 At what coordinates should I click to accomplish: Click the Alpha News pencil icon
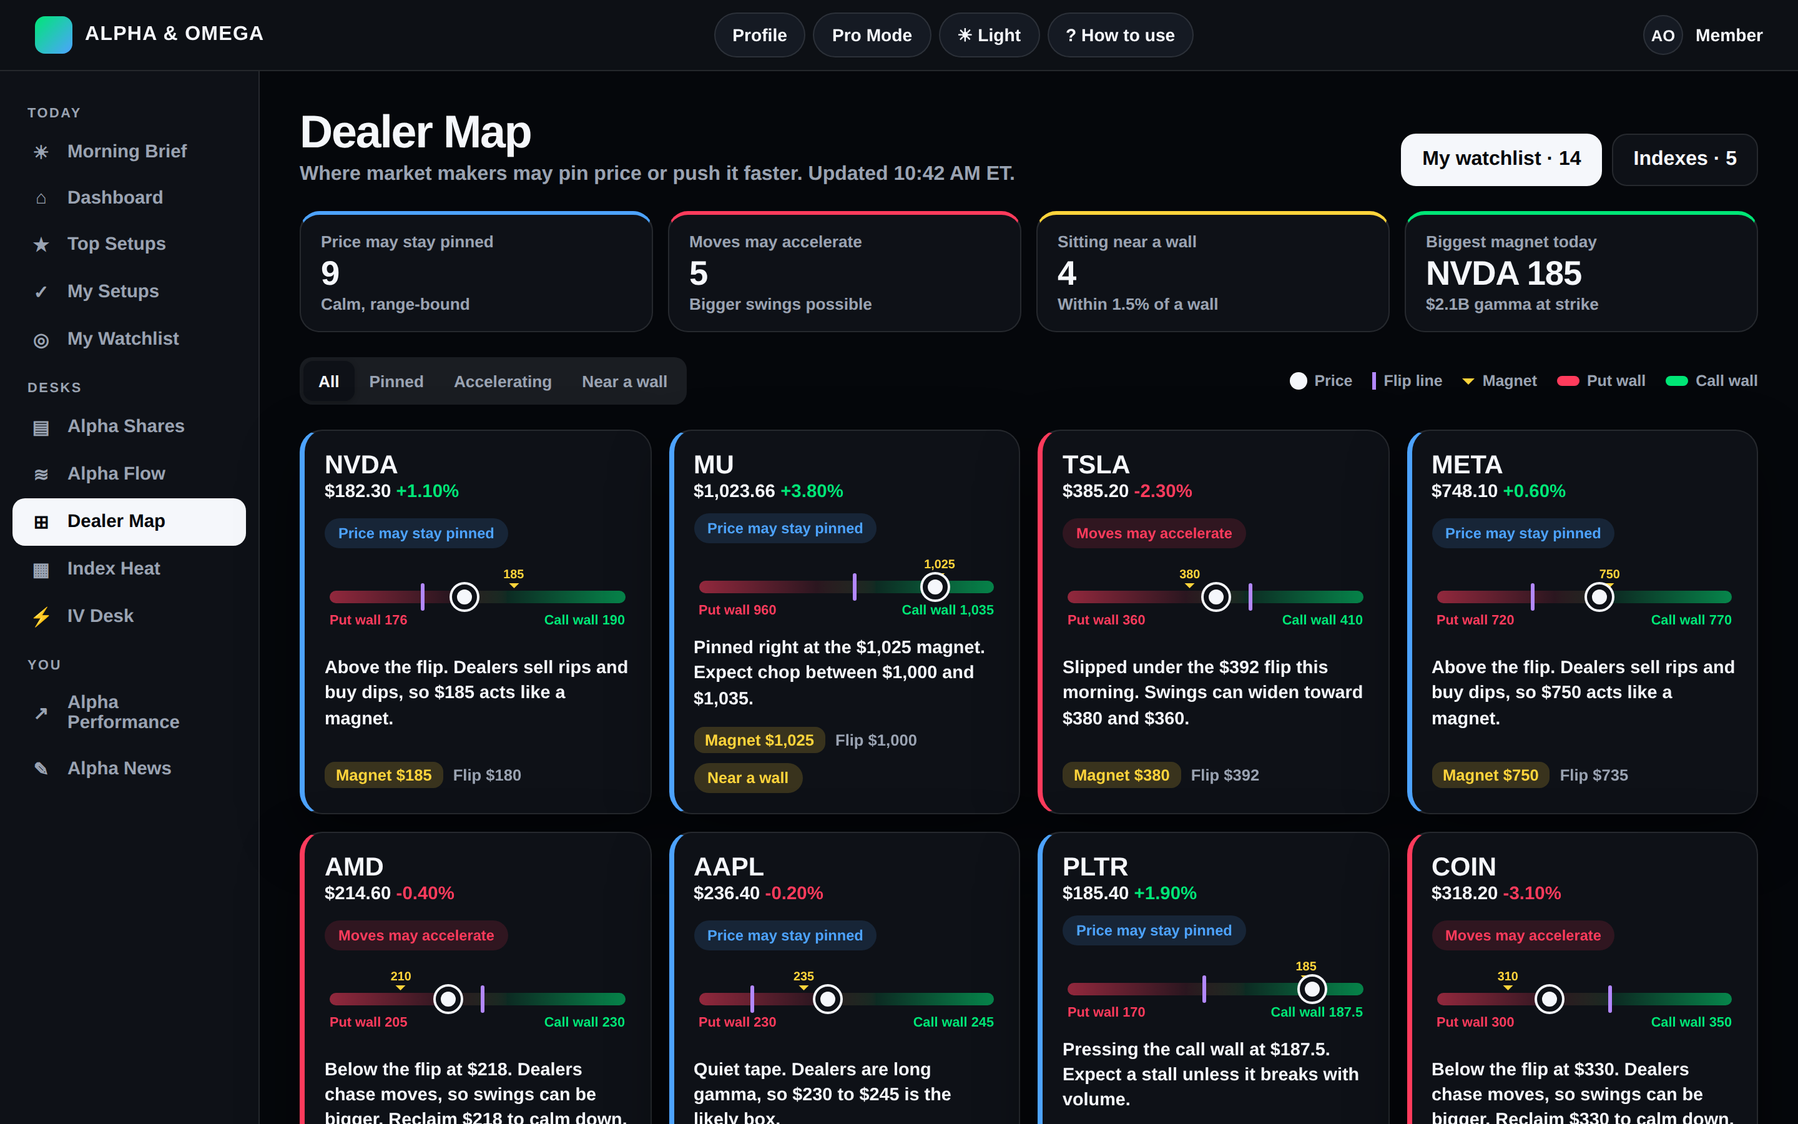click(41, 769)
